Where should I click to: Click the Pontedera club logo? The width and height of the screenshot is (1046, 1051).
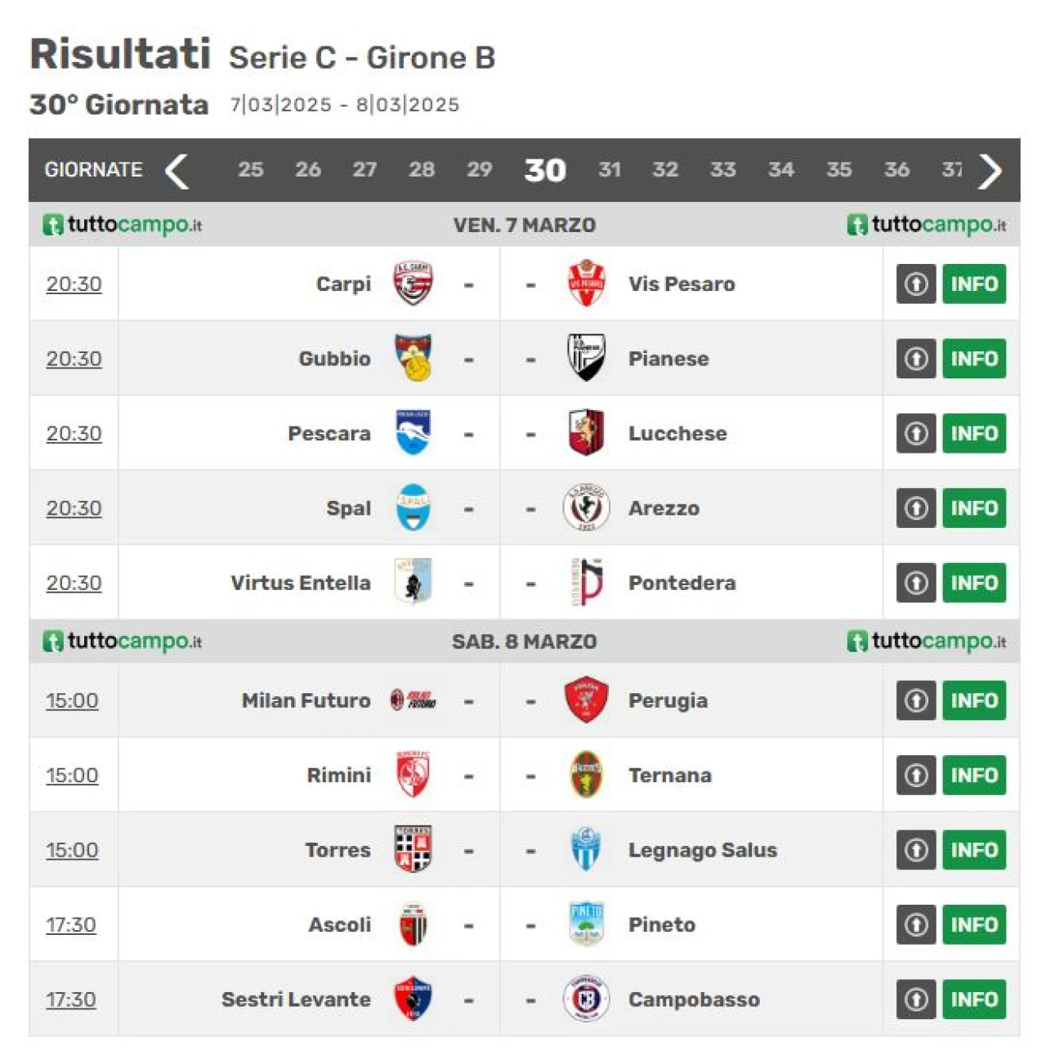[586, 583]
